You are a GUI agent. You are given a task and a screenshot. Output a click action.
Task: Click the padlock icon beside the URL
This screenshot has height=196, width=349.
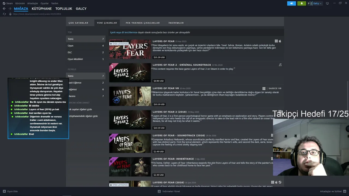click(10, 14)
